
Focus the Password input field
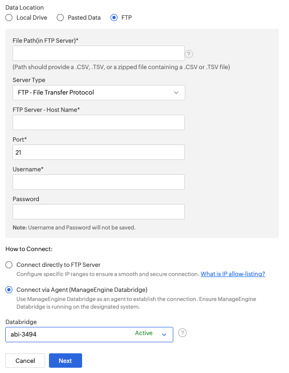click(99, 212)
